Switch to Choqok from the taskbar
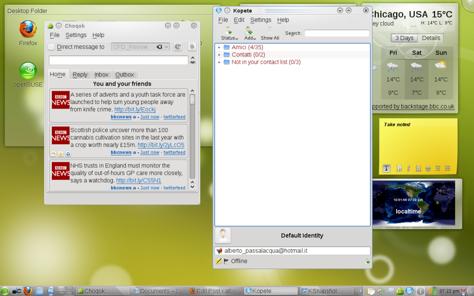The width and height of the screenshot is (474, 296). click(x=103, y=291)
